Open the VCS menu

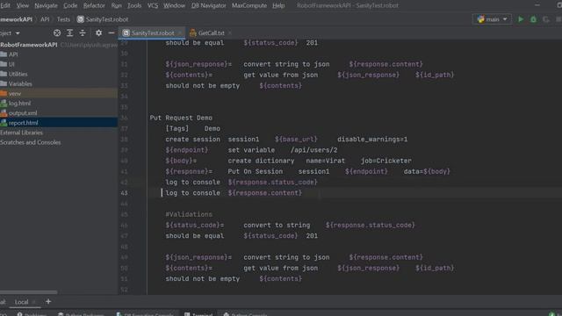click(x=153, y=5)
